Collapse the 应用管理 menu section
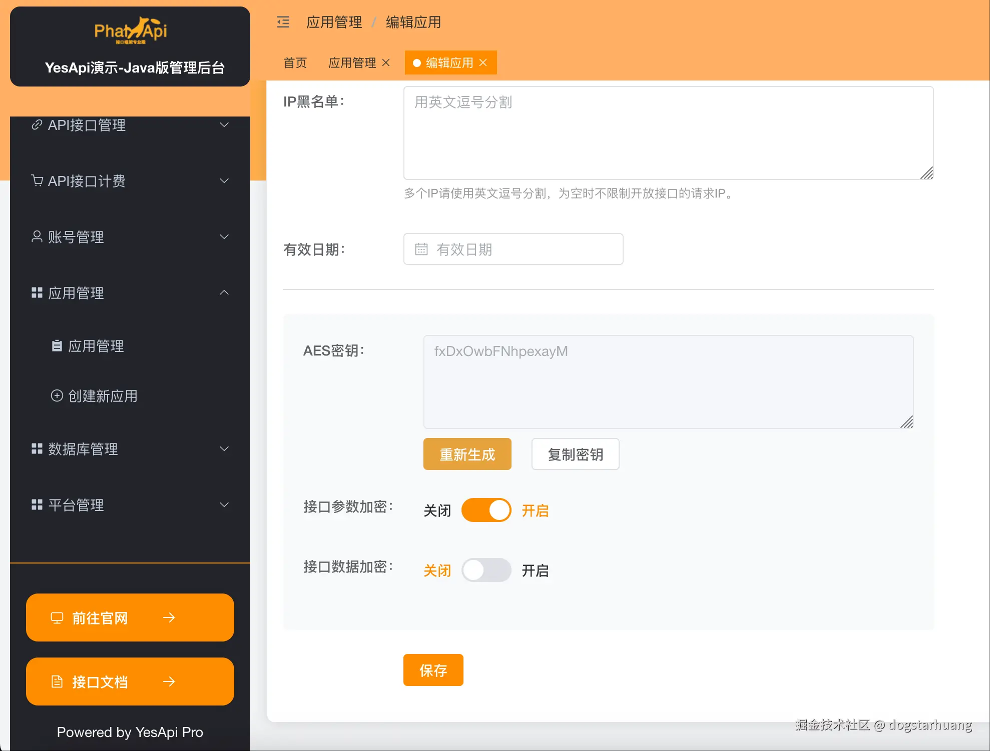990x751 pixels. [x=224, y=292]
